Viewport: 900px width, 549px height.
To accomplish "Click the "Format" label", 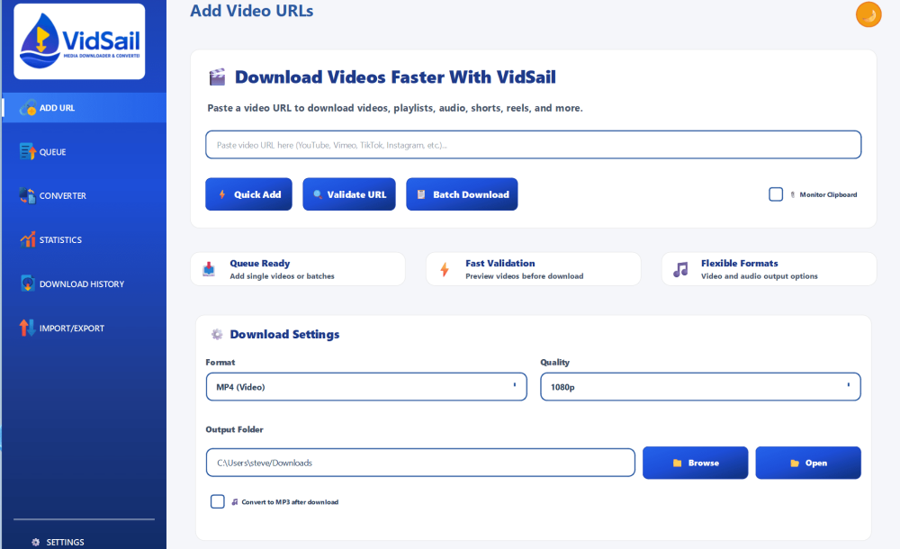I will tap(220, 363).
